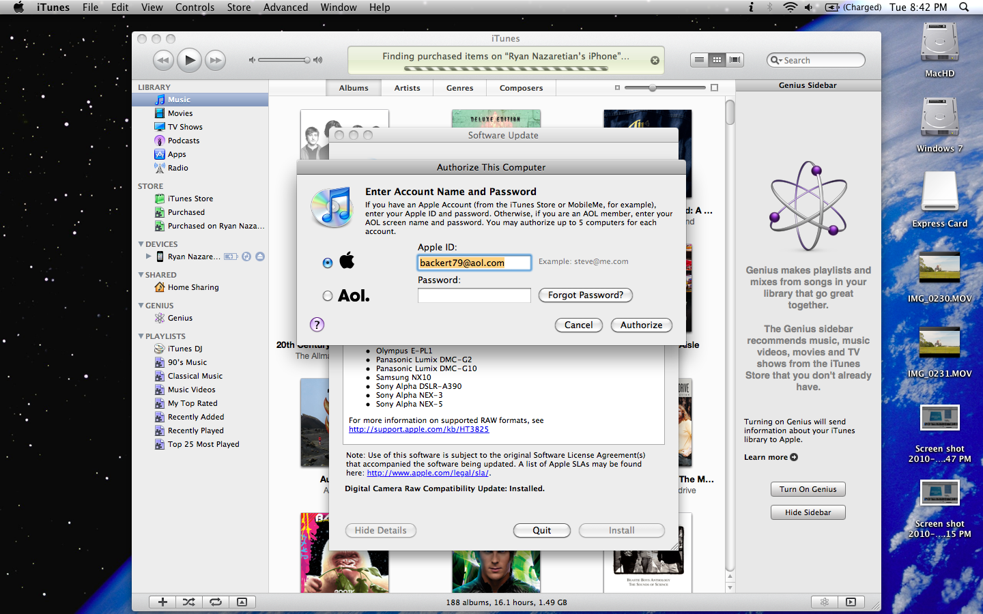This screenshot has height=614, width=983.
Task: Click Hide Sidebar button
Action: pyautogui.click(x=808, y=512)
